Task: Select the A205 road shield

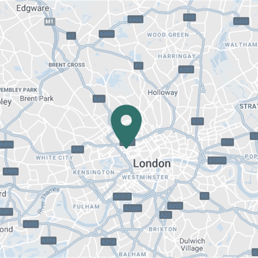Action: 31,224
